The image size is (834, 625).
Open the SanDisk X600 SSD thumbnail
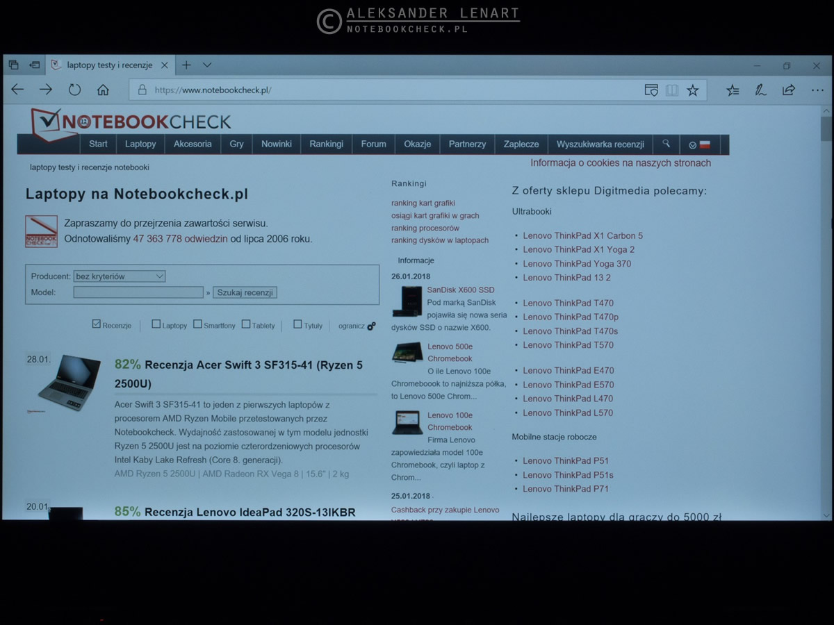tap(407, 301)
